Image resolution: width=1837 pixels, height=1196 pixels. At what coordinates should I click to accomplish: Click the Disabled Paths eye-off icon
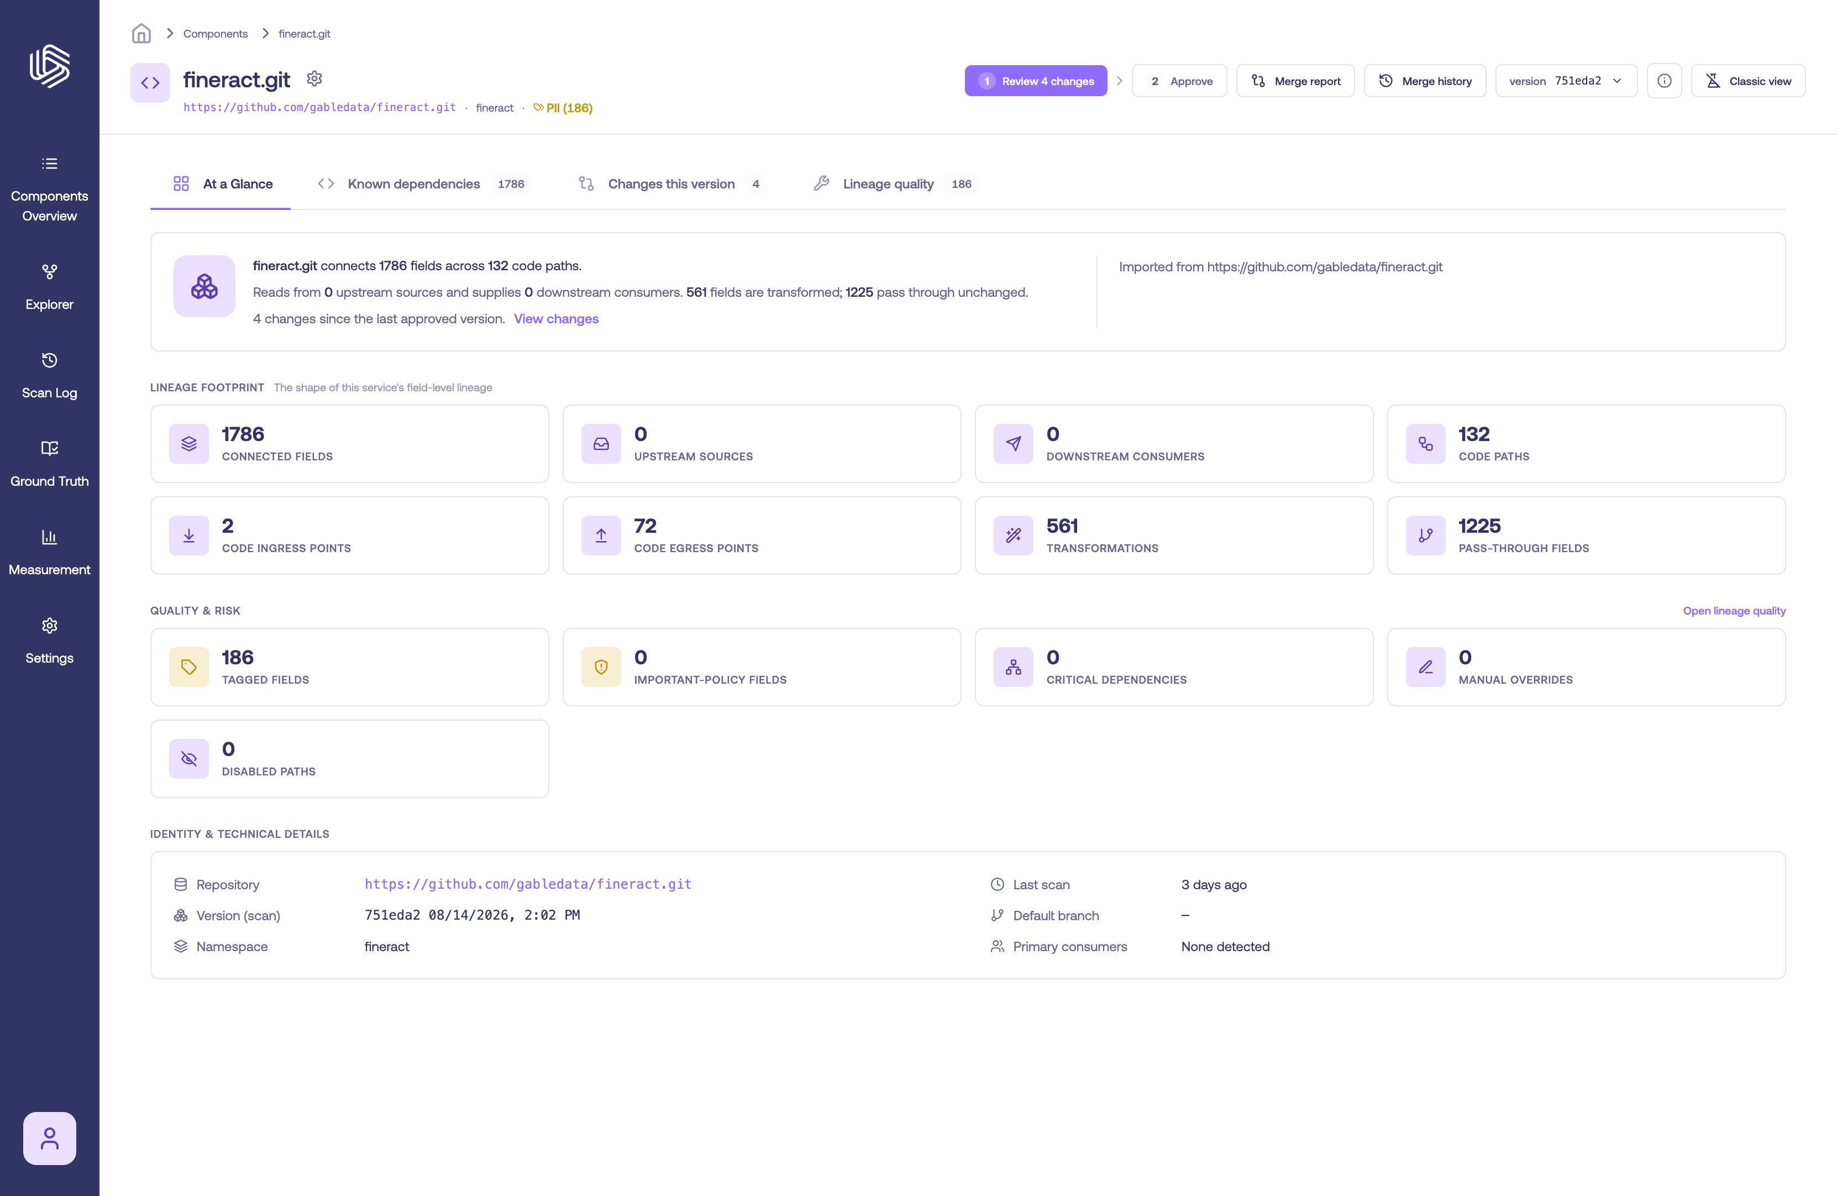[189, 759]
